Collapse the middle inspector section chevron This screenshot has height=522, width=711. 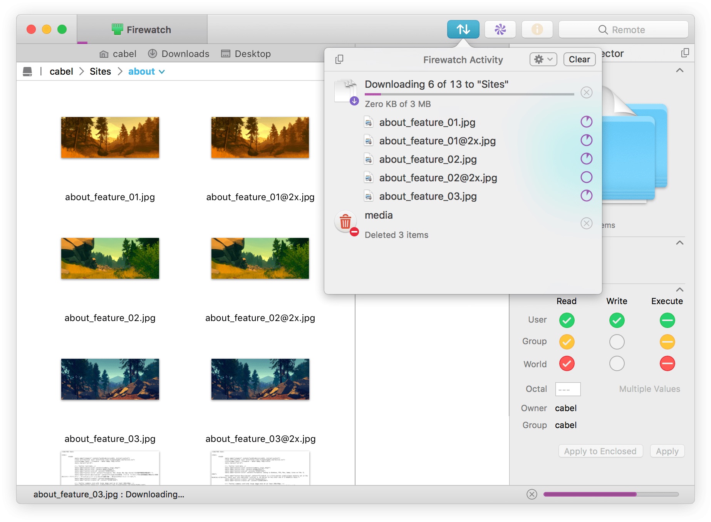[680, 243]
